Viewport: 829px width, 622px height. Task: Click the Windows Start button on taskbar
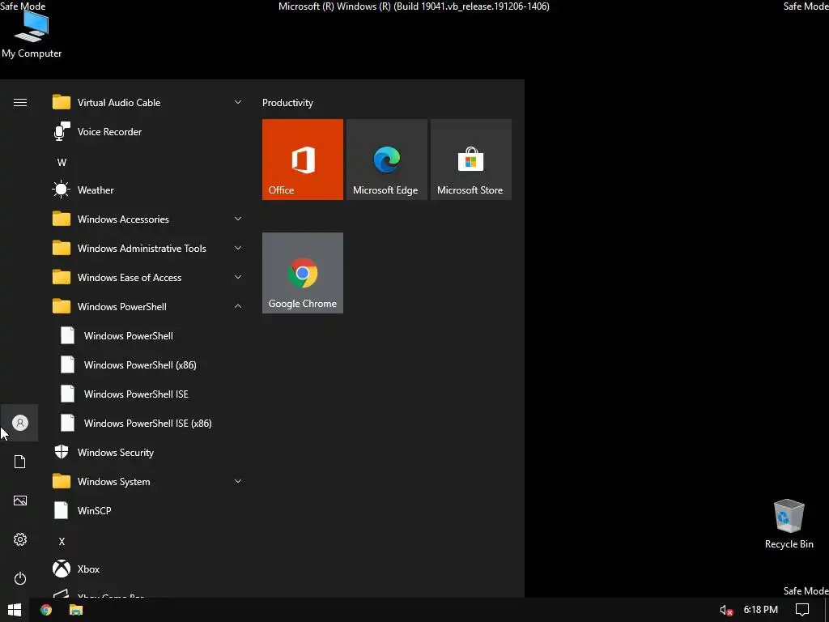coord(15,610)
